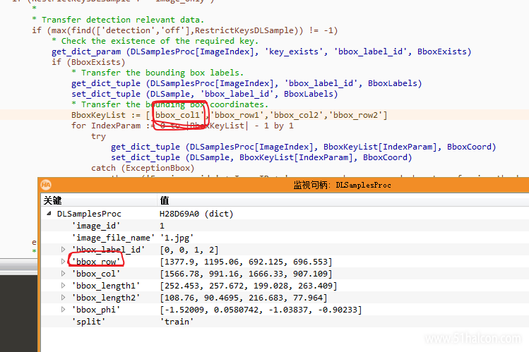Click the HALCON icon in the orange title bar
The image size is (529, 352).
pos(46,185)
